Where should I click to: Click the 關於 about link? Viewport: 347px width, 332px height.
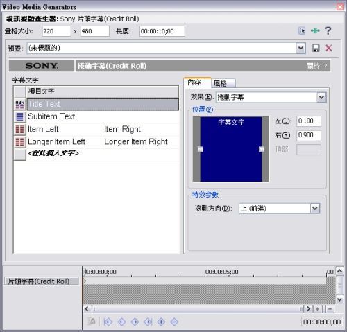(312, 66)
